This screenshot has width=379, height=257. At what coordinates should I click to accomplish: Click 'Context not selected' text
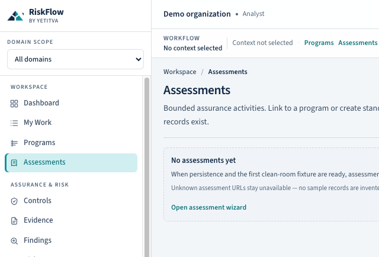pos(262,43)
